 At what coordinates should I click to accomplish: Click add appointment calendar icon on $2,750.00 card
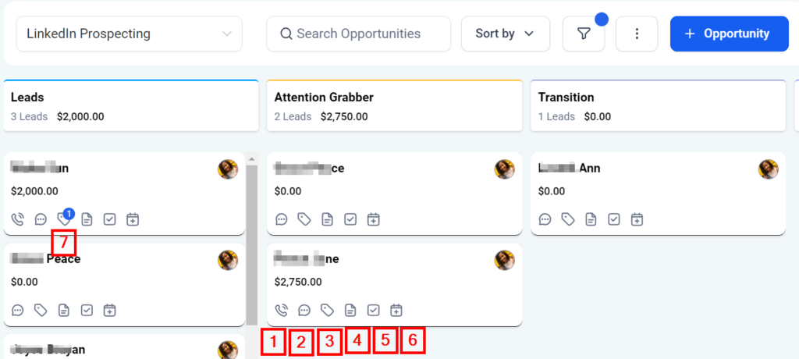coord(396,310)
